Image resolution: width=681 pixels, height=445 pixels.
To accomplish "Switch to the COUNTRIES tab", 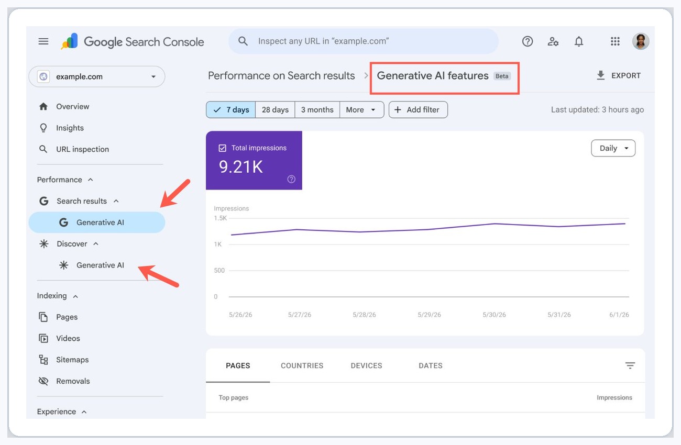I will coord(302,365).
